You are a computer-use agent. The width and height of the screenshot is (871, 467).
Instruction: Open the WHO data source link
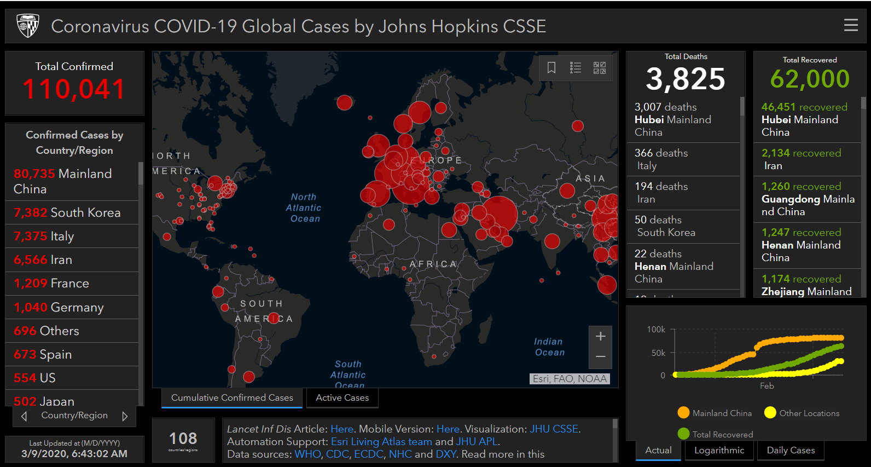tap(307, 454)
